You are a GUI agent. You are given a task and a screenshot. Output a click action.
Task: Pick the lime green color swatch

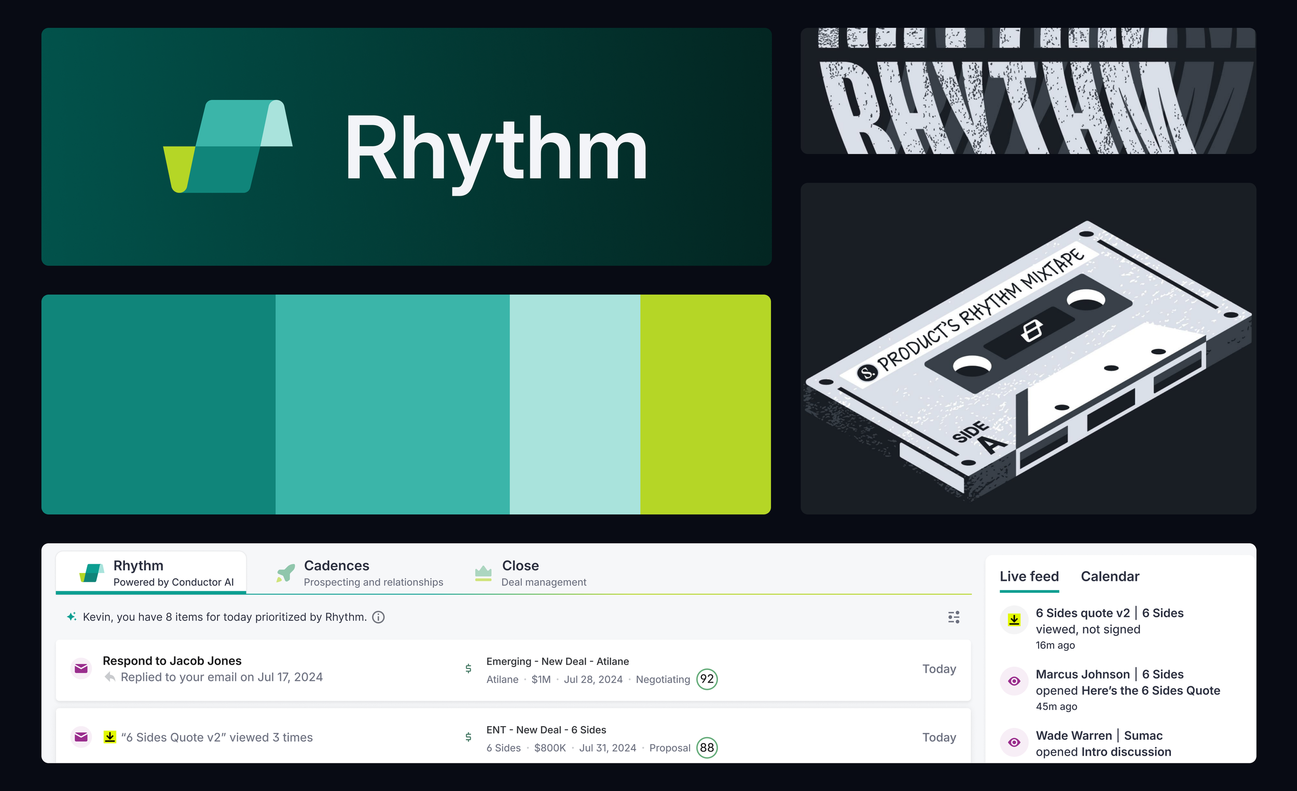point(705,404)
